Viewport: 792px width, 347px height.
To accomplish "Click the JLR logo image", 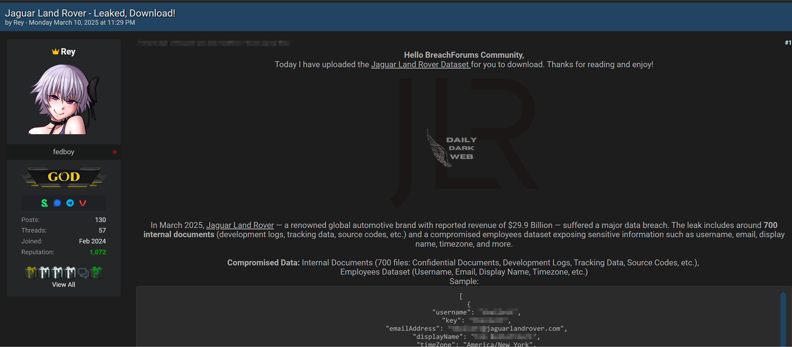I will pos(464,143).
